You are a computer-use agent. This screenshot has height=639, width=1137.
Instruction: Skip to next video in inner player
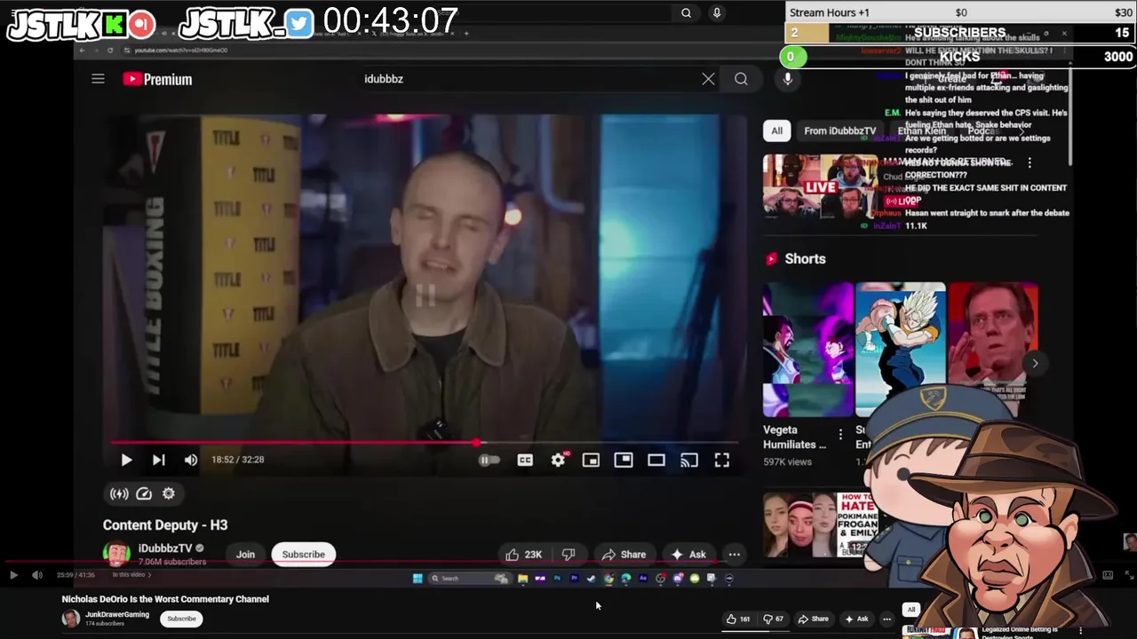[158, 460]
